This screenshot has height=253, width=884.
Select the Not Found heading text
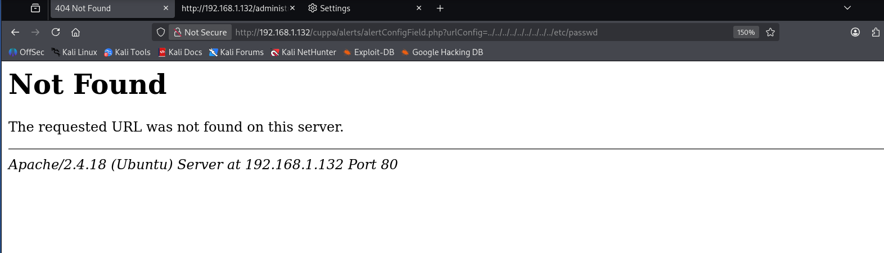(88, 84)
